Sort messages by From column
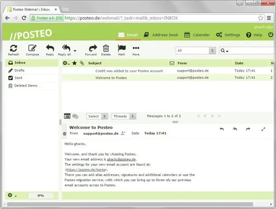This screenshot has width=276, height=209. pos(182,63)
